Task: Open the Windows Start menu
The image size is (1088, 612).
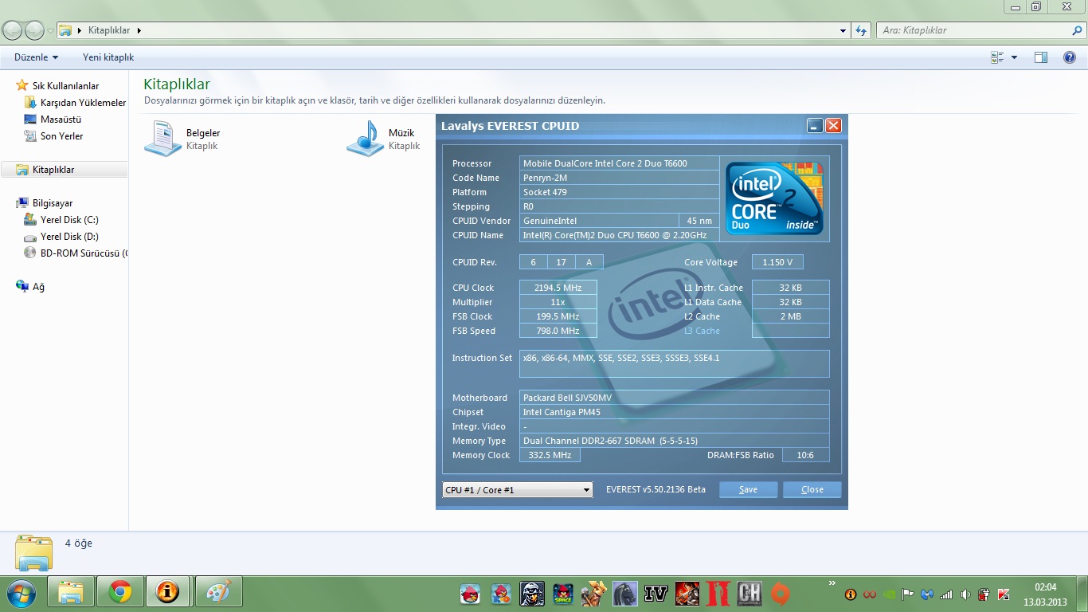Action: point(22,592)
